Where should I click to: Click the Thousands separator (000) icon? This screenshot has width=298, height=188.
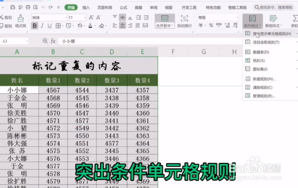pyautogui.click(x=219, y=25)
